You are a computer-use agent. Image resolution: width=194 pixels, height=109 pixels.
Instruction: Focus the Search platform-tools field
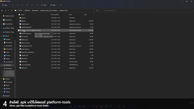tap(146, 11)
